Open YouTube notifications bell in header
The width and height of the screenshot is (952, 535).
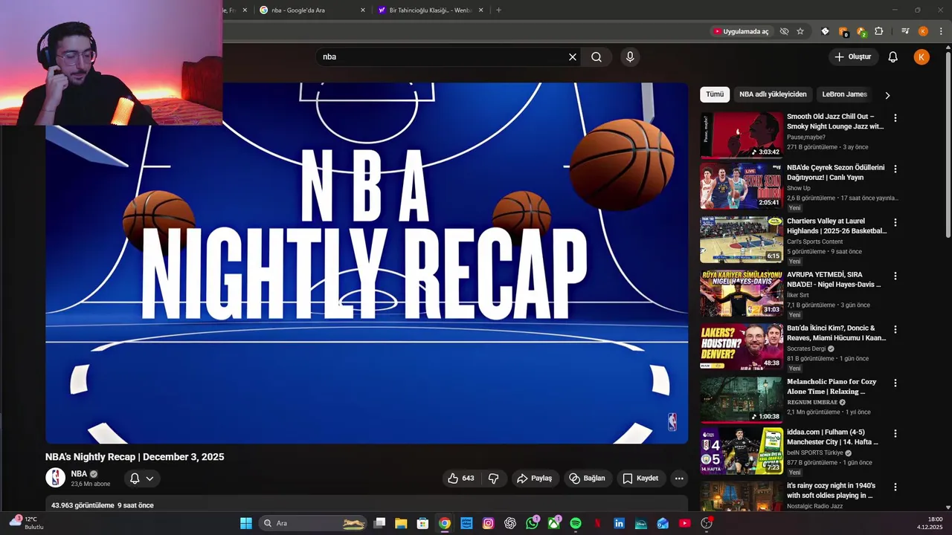tap(893, 57)
